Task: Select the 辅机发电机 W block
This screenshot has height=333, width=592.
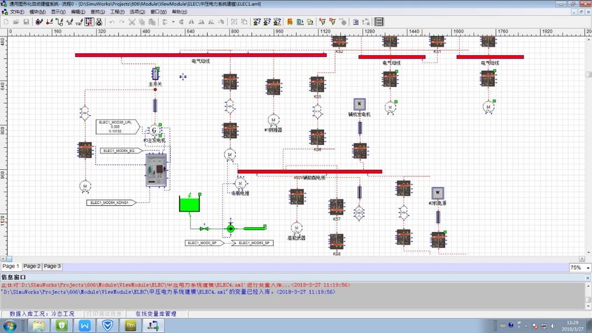Action: (x=359, y=104)
